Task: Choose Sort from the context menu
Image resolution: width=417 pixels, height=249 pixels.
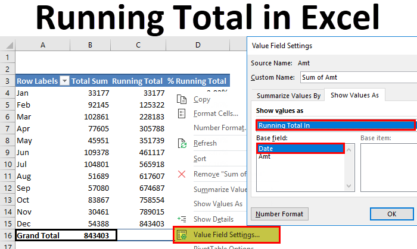Action: coord(200,159)
